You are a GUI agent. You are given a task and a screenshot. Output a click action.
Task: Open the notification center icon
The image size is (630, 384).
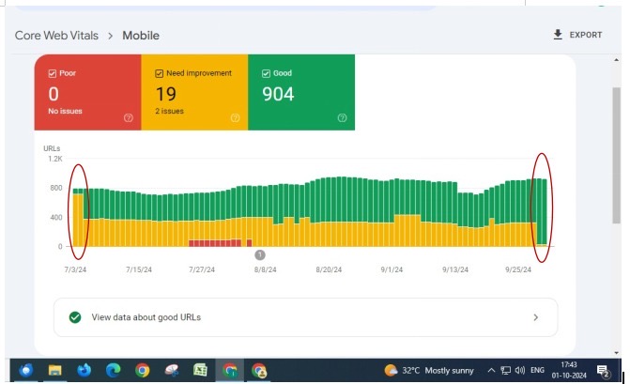pos(604,371)
